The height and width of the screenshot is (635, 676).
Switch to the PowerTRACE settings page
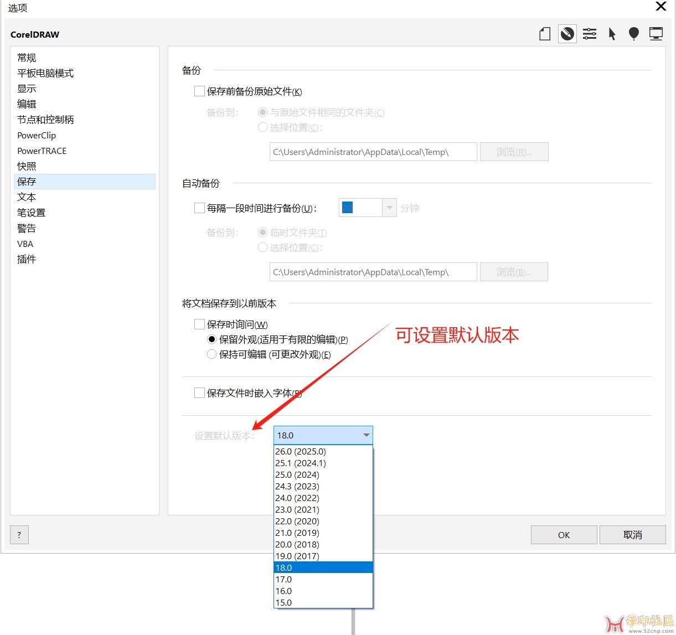point(42,151)
